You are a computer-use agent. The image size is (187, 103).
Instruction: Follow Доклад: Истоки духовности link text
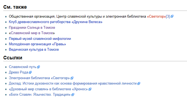click(73, 83)
